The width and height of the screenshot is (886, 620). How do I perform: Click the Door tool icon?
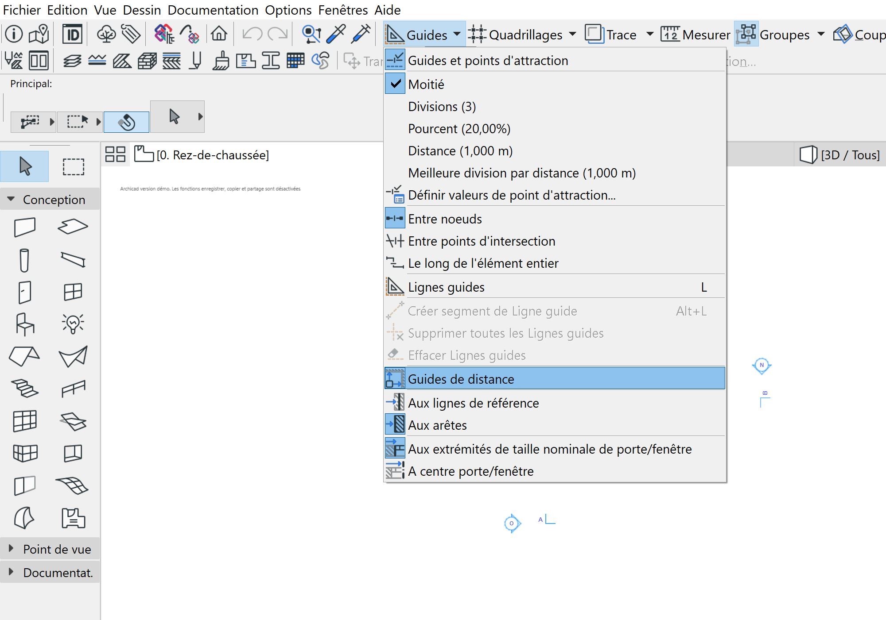click(24, 292)
